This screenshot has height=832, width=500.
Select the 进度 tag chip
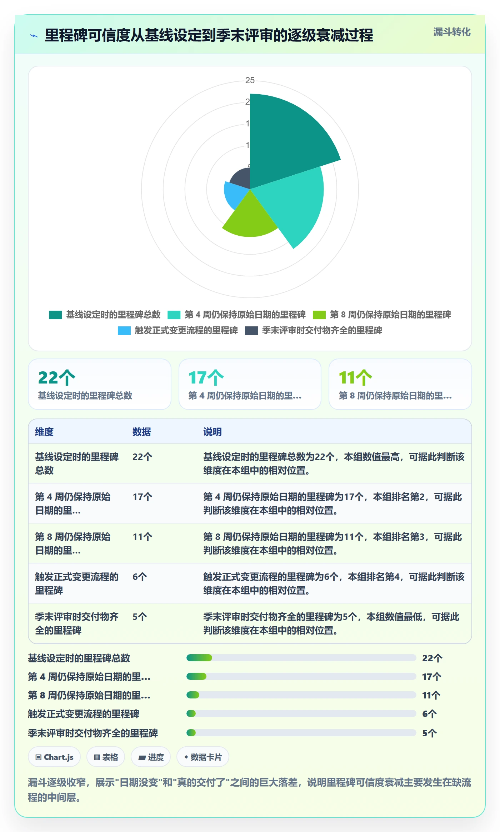coord(151,757)
